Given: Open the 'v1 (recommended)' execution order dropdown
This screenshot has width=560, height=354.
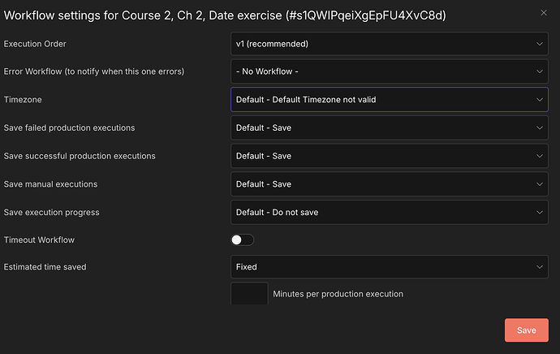Looking at the screenshot, I should 381,44.
